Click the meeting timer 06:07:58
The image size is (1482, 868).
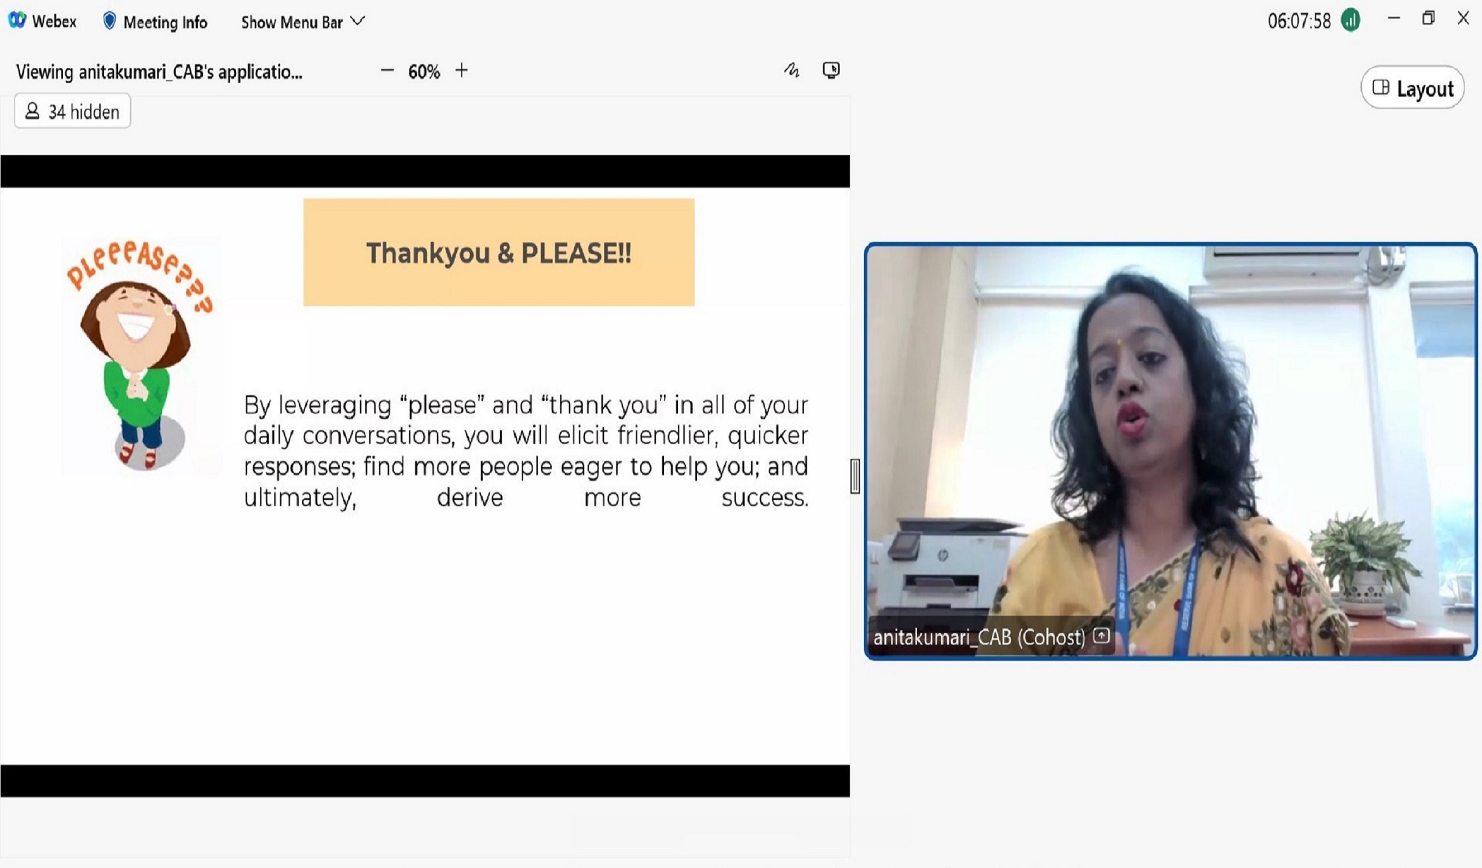1298,22
